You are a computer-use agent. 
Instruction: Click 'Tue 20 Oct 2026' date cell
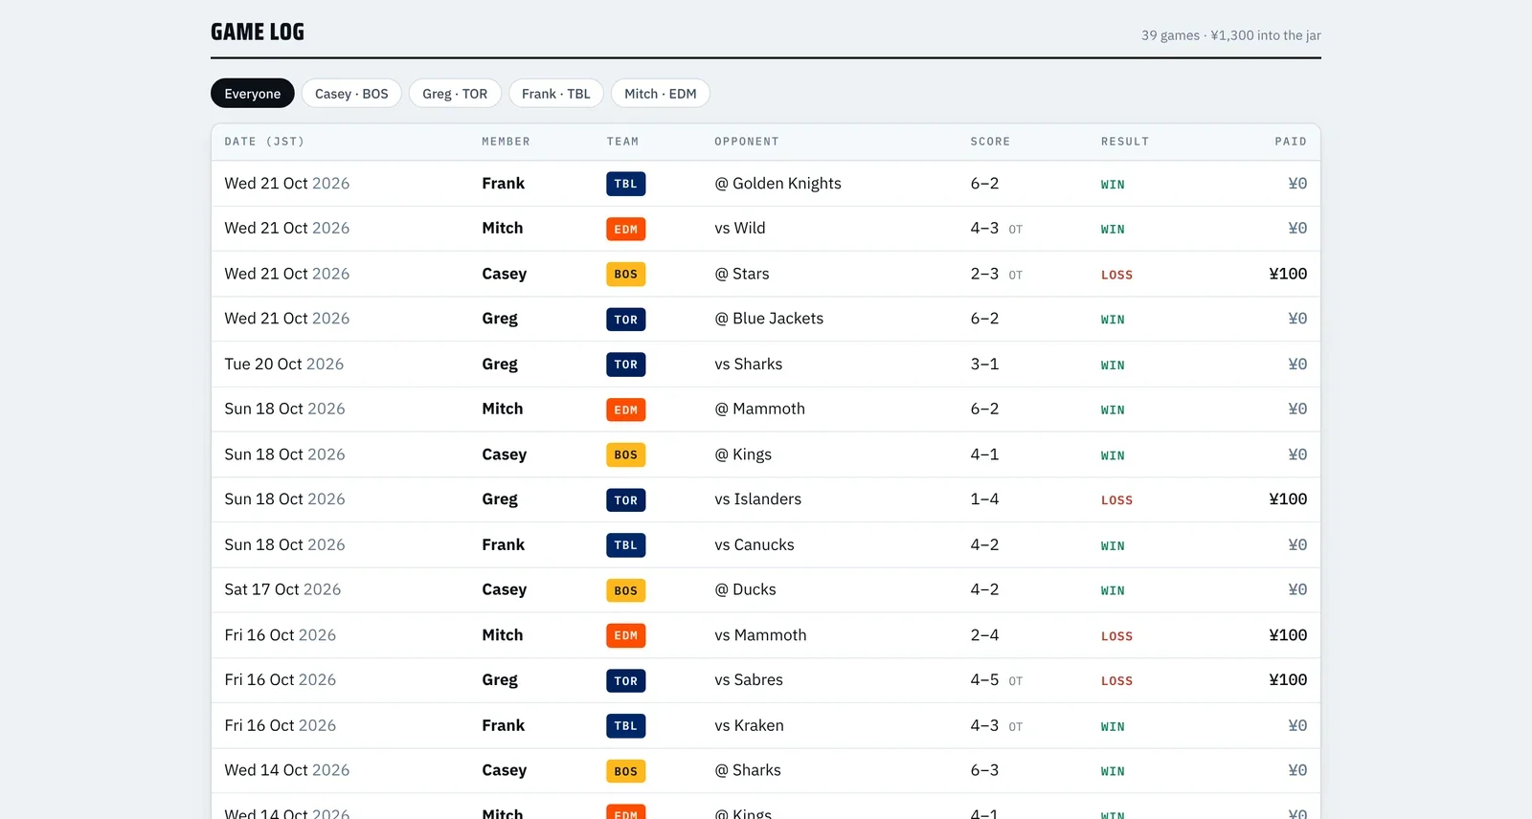284,365
